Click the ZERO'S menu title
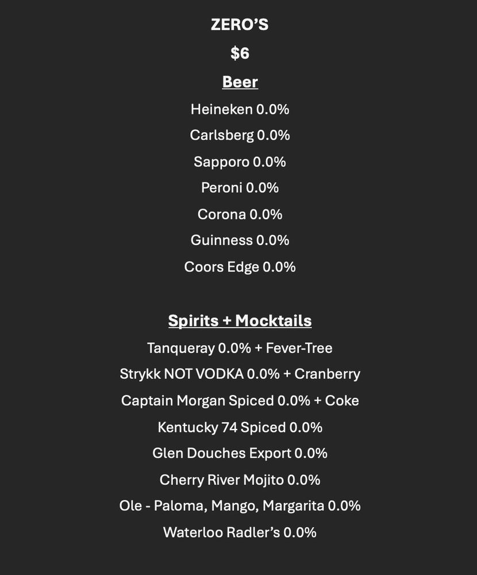 click(240, 25)
